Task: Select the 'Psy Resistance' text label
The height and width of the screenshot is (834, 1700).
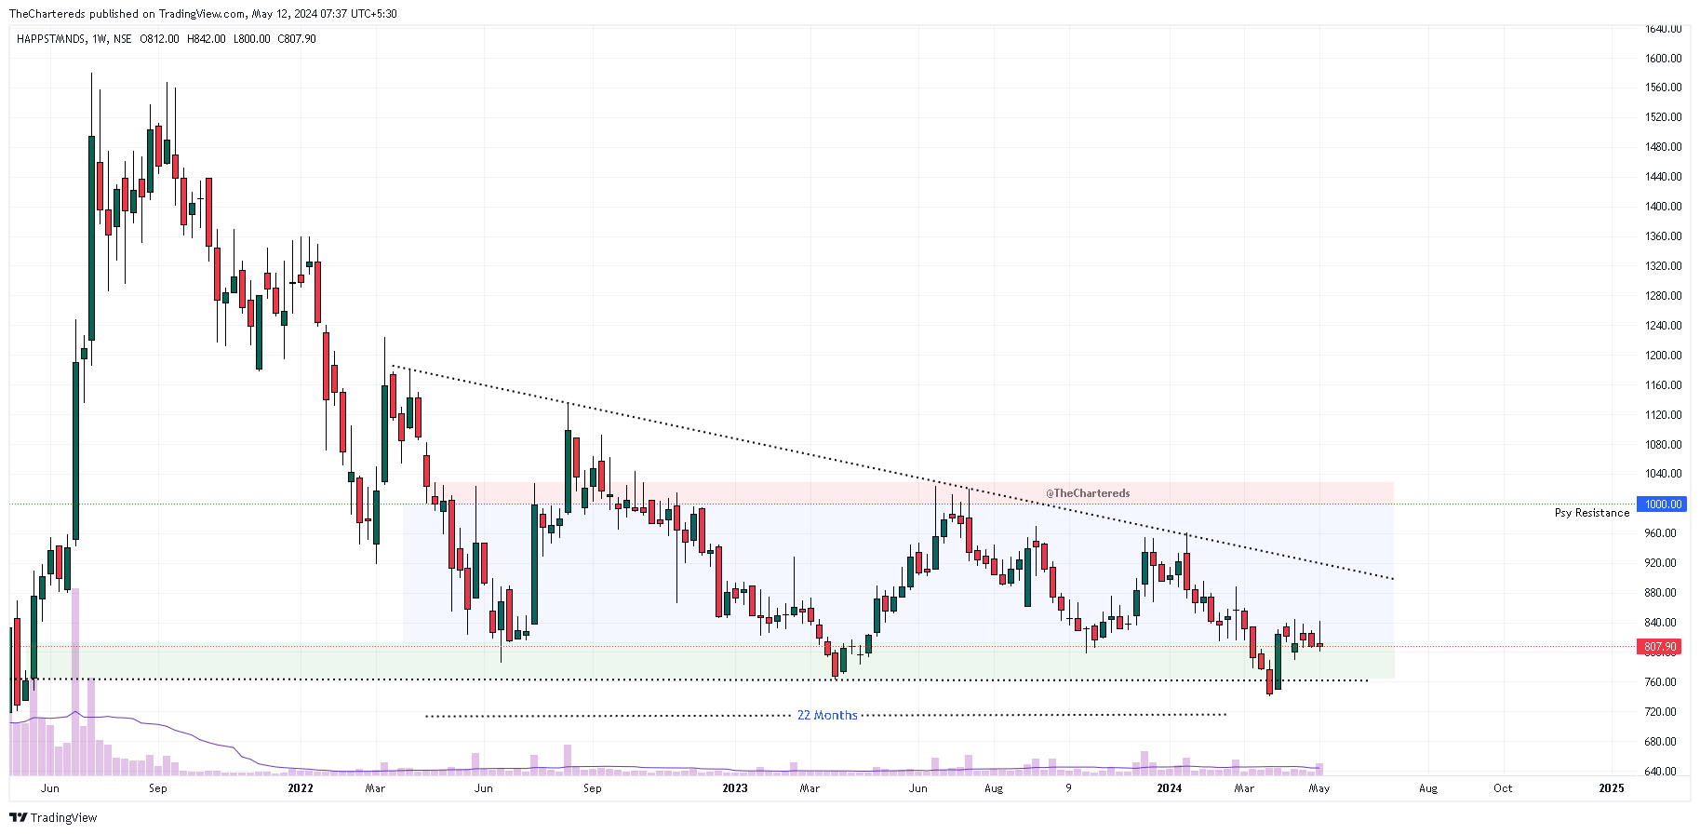Action: coord(1592,513)
